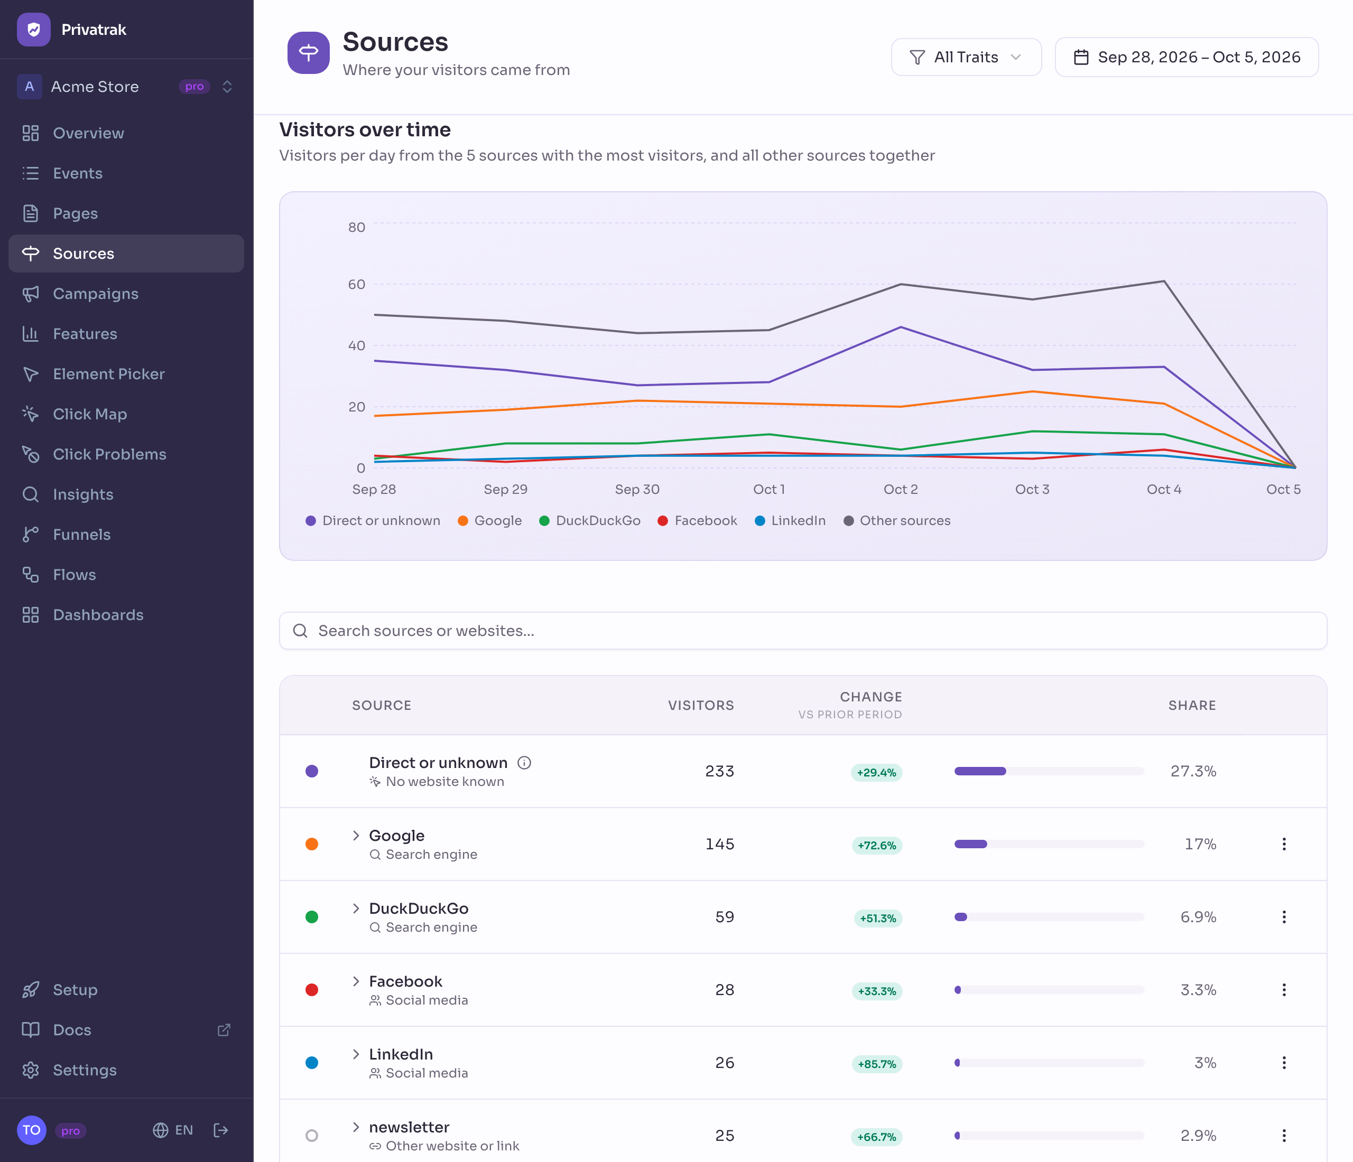Click the Flows icon in sidebar
Image resolution: width=1353 pixels, height=1162 pixels.
point(31,575)
